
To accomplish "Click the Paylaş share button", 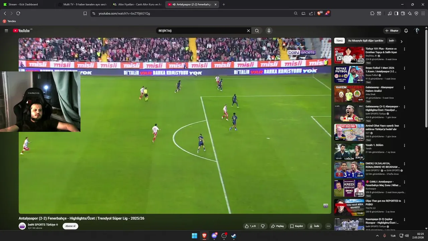I will pyautogui.click(x=277, y=226).
